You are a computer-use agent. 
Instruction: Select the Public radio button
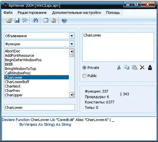(84, 76)
